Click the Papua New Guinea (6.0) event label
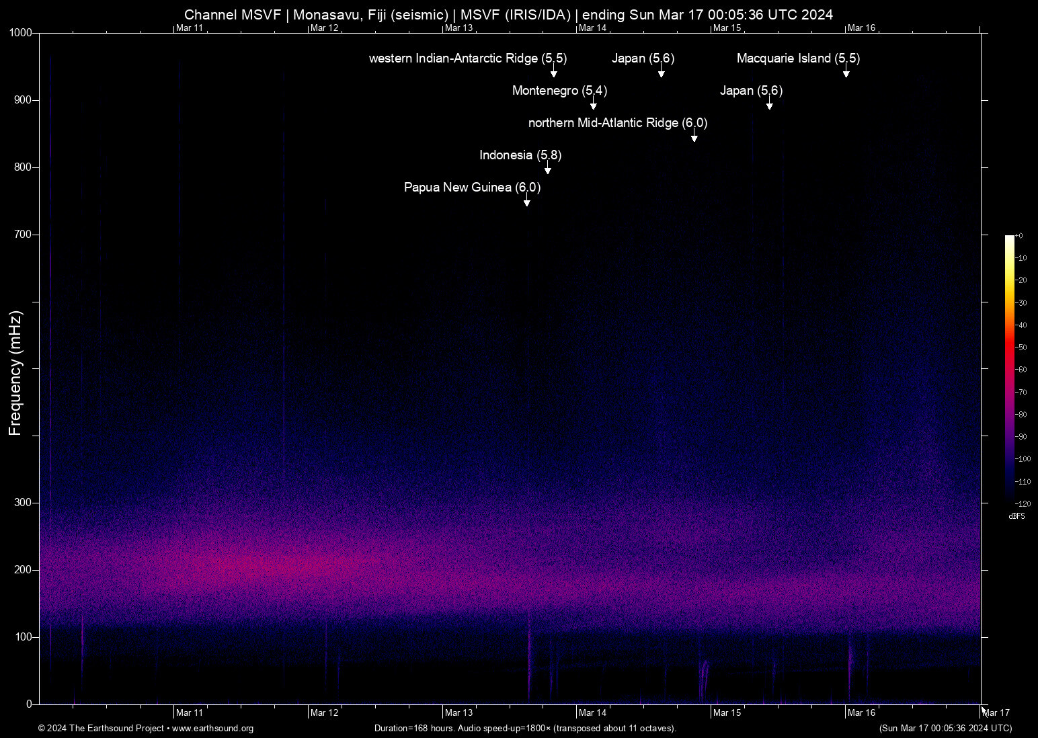The width and height of the screenshot is (1038, 738). (472, 188)
